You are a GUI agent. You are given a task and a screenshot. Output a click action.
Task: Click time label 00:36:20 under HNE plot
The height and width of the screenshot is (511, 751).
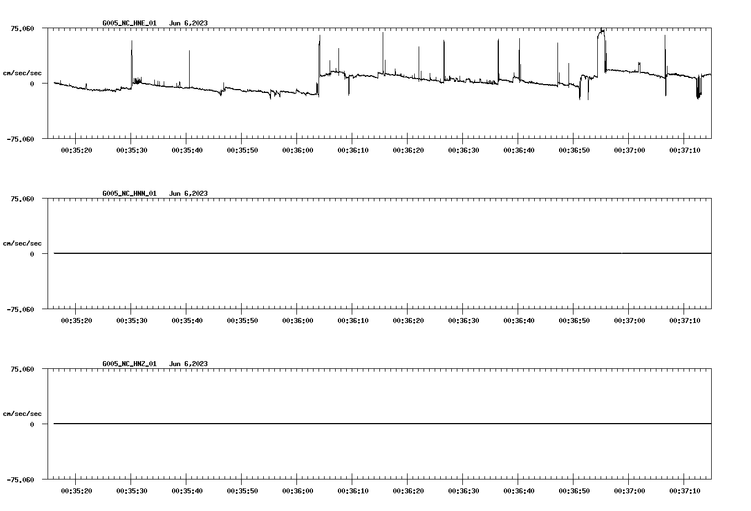408,150
